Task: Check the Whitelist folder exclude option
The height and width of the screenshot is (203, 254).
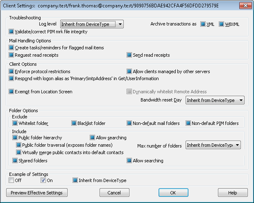Action: pyautogui.click(x=15, y=123)
